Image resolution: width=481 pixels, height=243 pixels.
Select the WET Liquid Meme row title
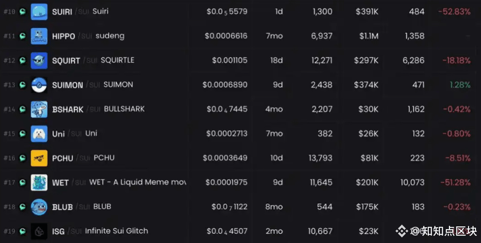(119, 183)
